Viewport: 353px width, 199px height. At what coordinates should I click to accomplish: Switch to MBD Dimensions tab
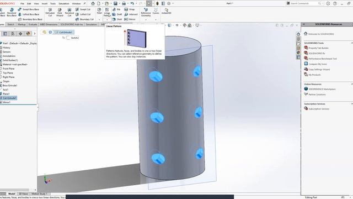(x=49, y=24)
